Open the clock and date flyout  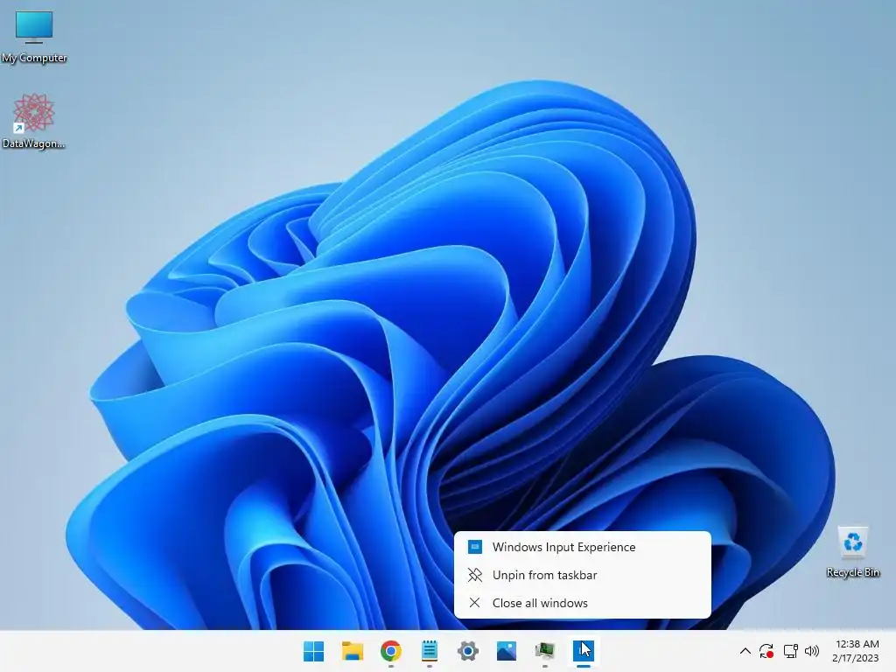(x=856, y=651)
